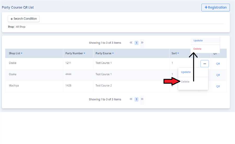Click next page chevrons below the table
The width and height of the screenshot is (235, 144).
pyautogui.click(x=142, y=99)
